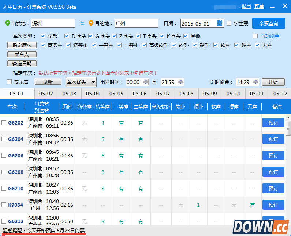Open the 乘车人 passengers button
The image size is (291, 236).
click(x=22, y=54)
